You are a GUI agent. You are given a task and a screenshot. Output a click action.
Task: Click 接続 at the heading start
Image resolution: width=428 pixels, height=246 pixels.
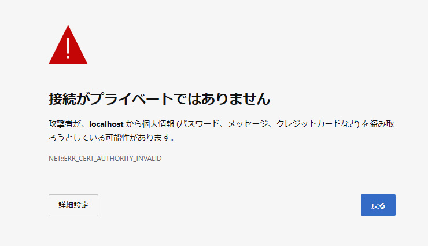click(62, 99)
